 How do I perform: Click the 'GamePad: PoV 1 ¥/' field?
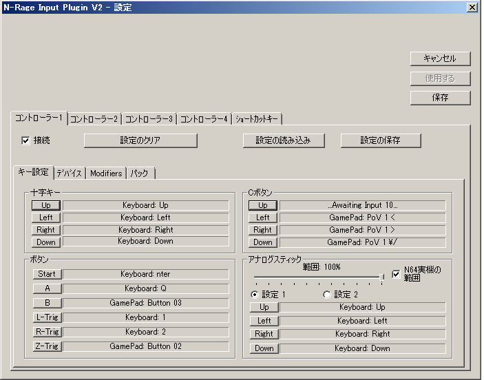362,242
